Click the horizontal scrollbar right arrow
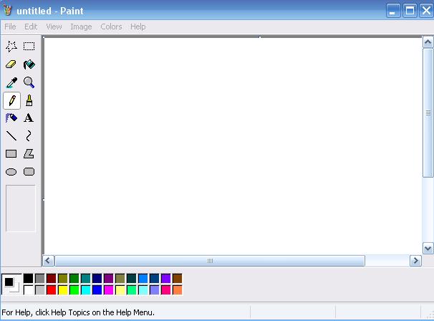The image size is (434, 321). click(415, 261)
